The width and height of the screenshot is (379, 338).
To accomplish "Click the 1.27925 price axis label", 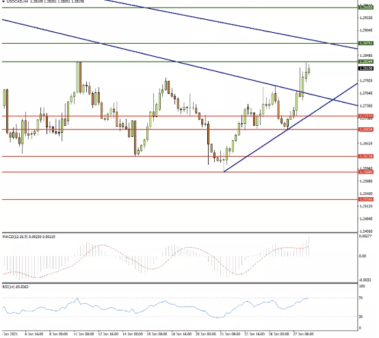I will (366, 81).
